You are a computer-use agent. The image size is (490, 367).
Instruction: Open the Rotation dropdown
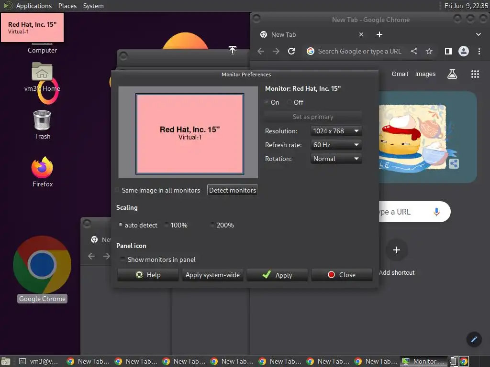point(336,159)
